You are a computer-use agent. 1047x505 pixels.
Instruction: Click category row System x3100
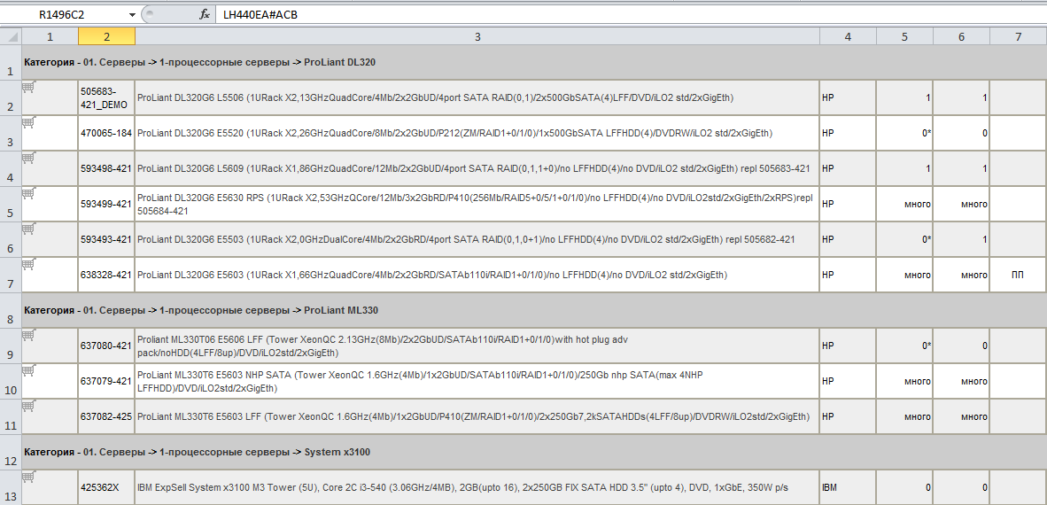click(534, 452)
